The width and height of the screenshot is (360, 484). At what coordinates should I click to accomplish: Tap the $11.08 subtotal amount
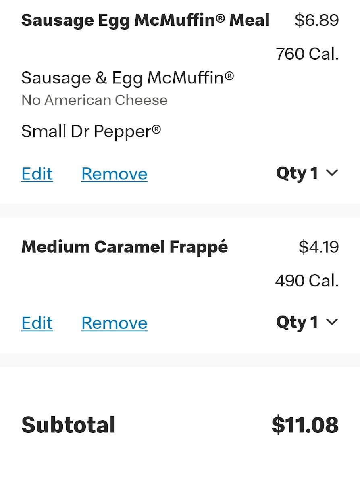(305, 425)
